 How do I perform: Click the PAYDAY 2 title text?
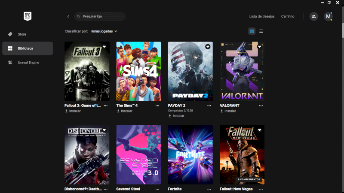click(x=177, y=106)
